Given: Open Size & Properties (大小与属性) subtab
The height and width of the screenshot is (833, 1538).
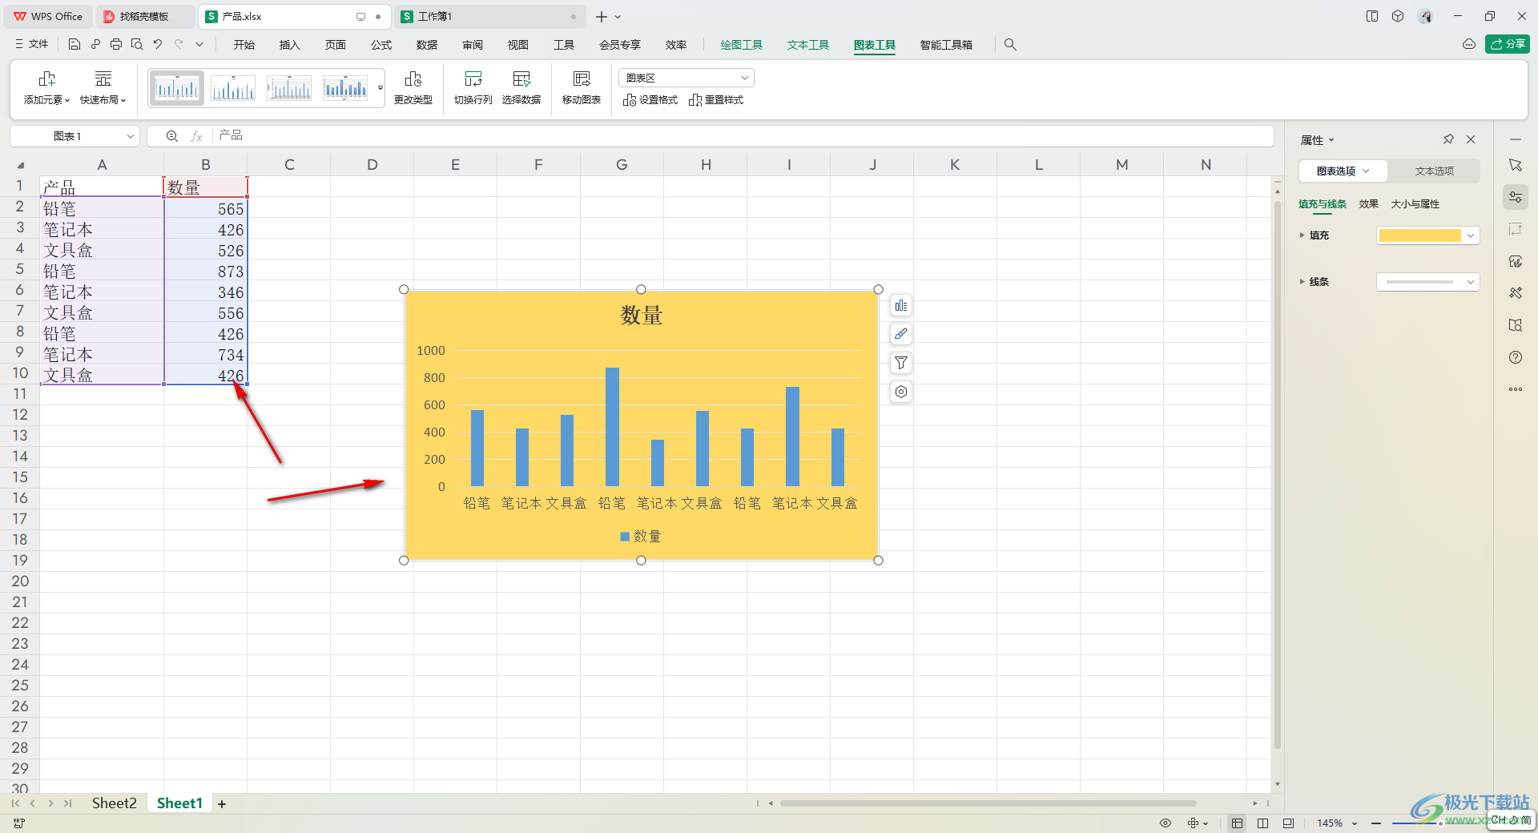Looking at the screenshot, I should pos(1415,204).
